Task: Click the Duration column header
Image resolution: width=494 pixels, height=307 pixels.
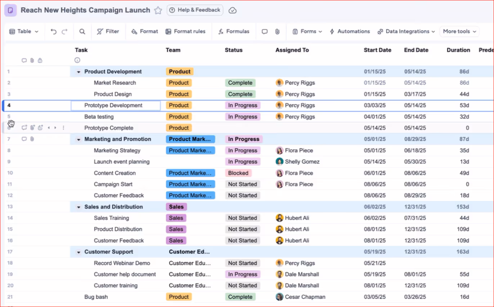Action: [458, 50]
